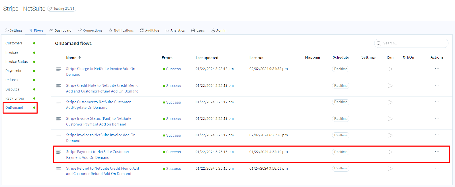Click Realtime schedule badge for Stripe Charge flow
This screenshot has width=455, height=187.
coord(341,69)
